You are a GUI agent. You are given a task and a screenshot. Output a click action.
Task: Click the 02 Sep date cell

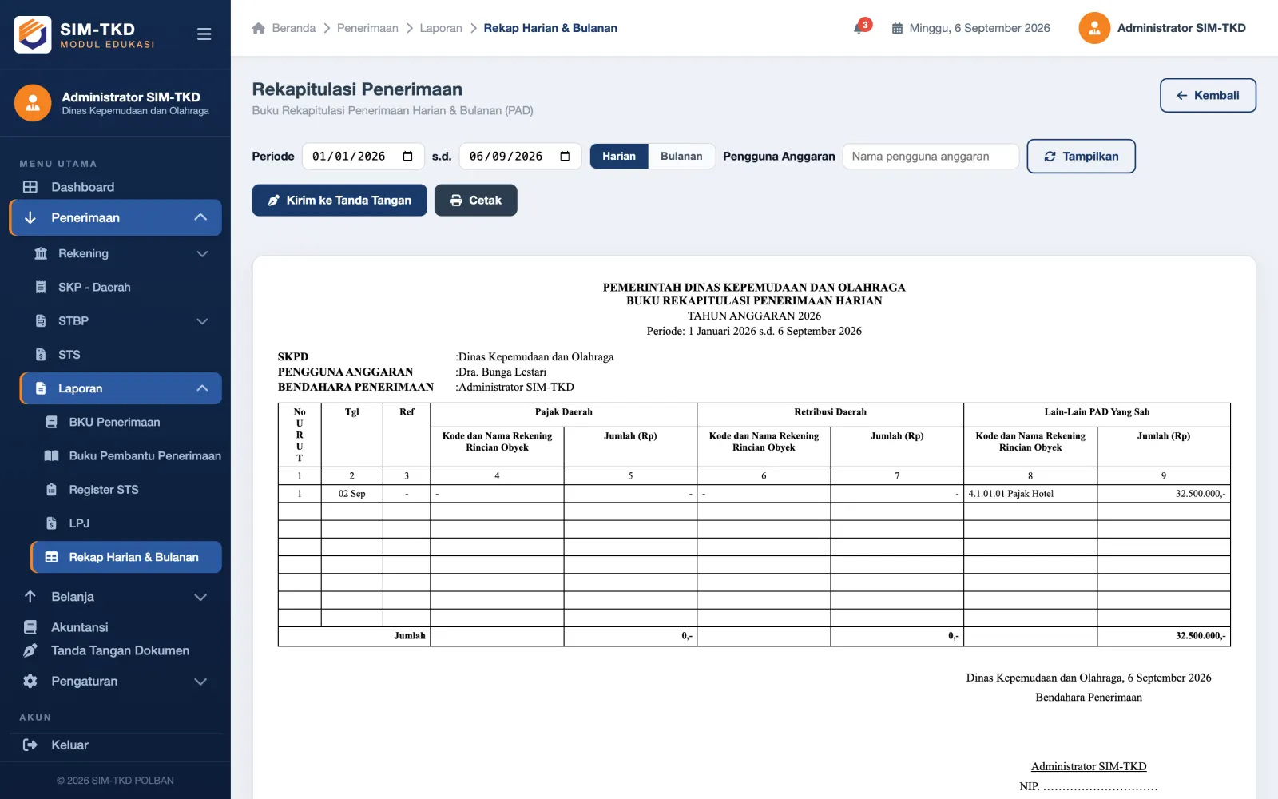pos(351,494)
